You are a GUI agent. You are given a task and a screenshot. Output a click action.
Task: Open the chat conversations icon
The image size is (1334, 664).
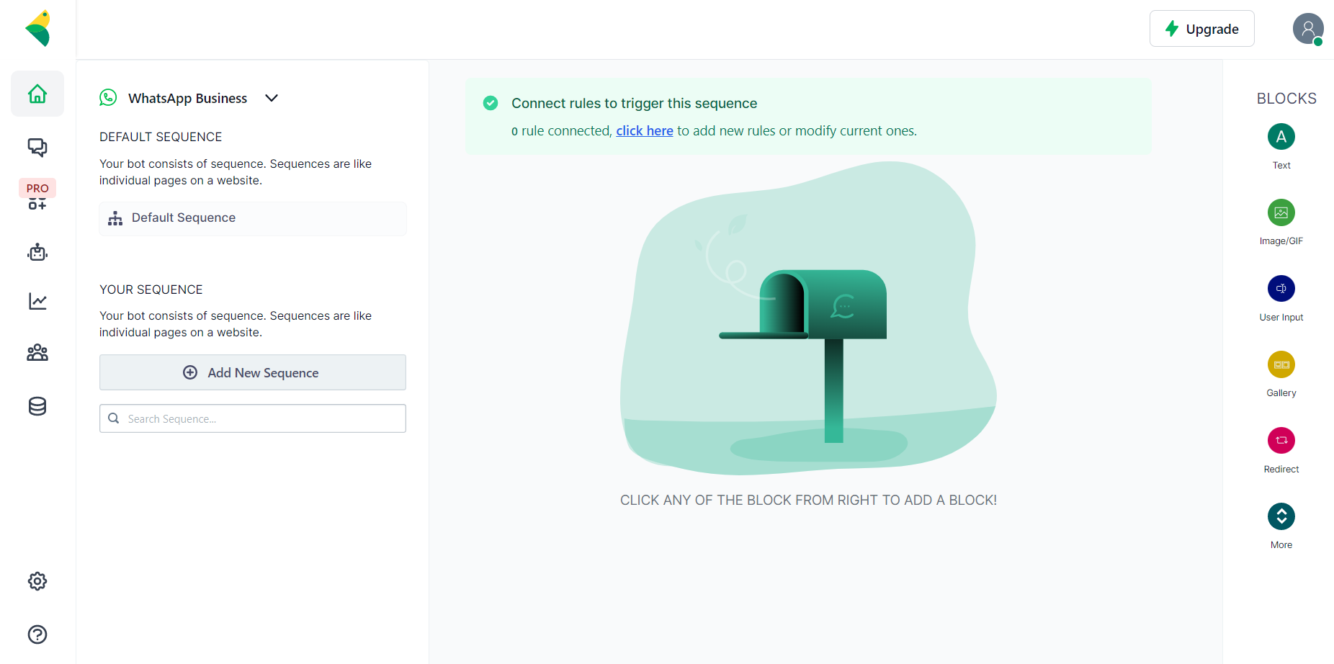[37, 148]
